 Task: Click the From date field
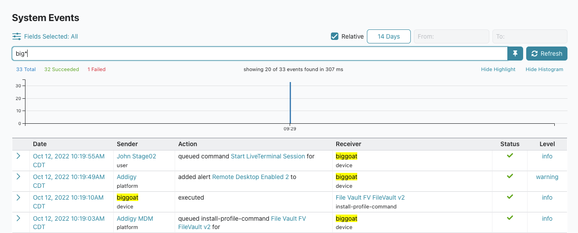point(452,36)
